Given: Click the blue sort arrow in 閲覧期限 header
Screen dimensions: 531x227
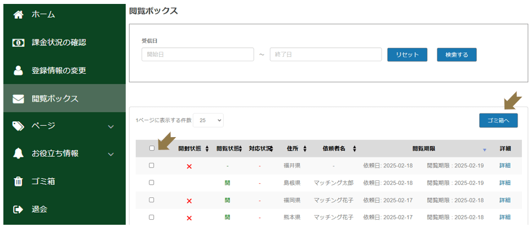Looking at the screenshot, I should tap(484, 150).
